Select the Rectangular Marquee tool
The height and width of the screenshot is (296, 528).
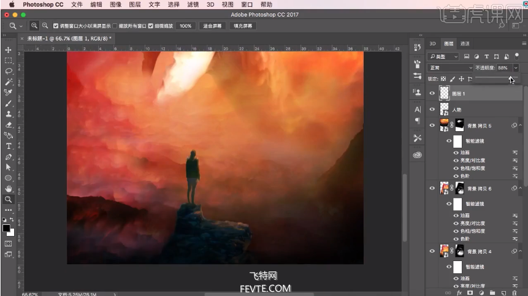coord(9,61)
